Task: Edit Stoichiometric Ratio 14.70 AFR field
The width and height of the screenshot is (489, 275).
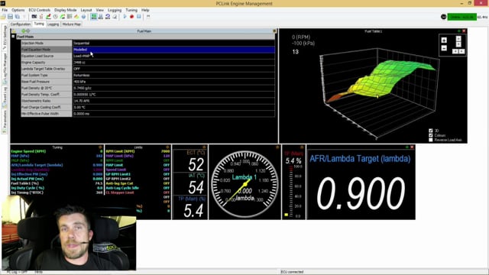Action: (x=173, y=101)
